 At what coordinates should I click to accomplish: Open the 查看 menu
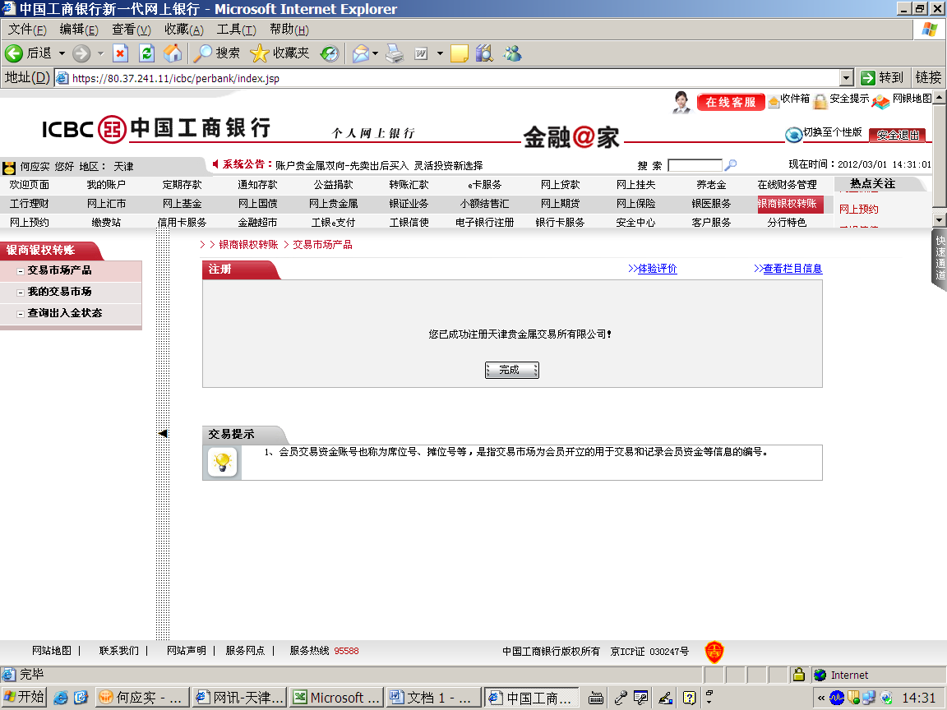pyautogui.click(x=131, y=30)
